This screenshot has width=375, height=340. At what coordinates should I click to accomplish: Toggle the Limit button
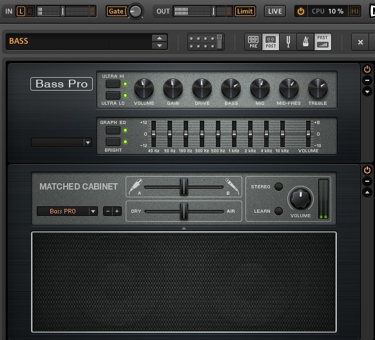pos(245,11)
